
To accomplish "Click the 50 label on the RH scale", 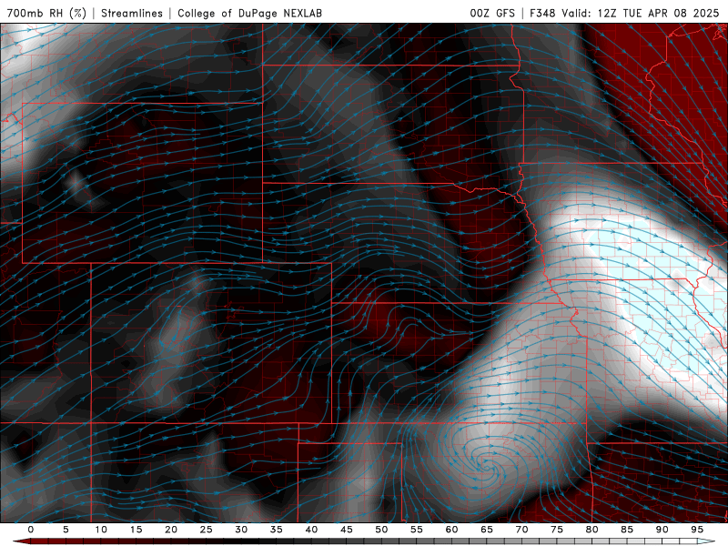I will click(x=381, y=530).
